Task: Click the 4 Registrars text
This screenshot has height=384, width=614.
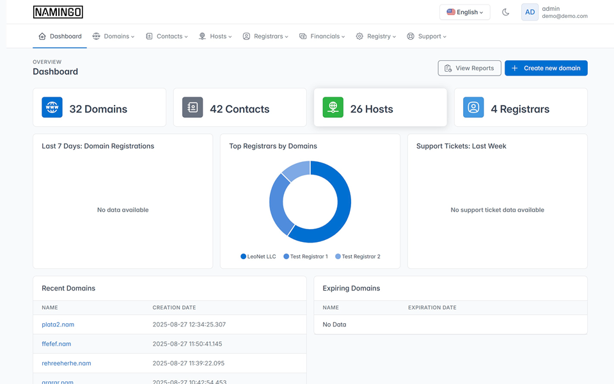Action: [520, 109]
